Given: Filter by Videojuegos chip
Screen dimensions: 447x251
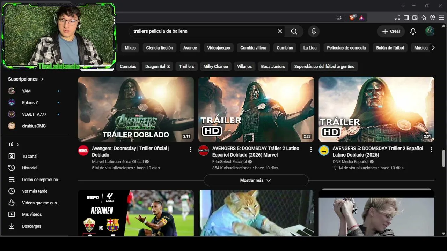Looking at the screenshot, I should click(x=219, y=48).
